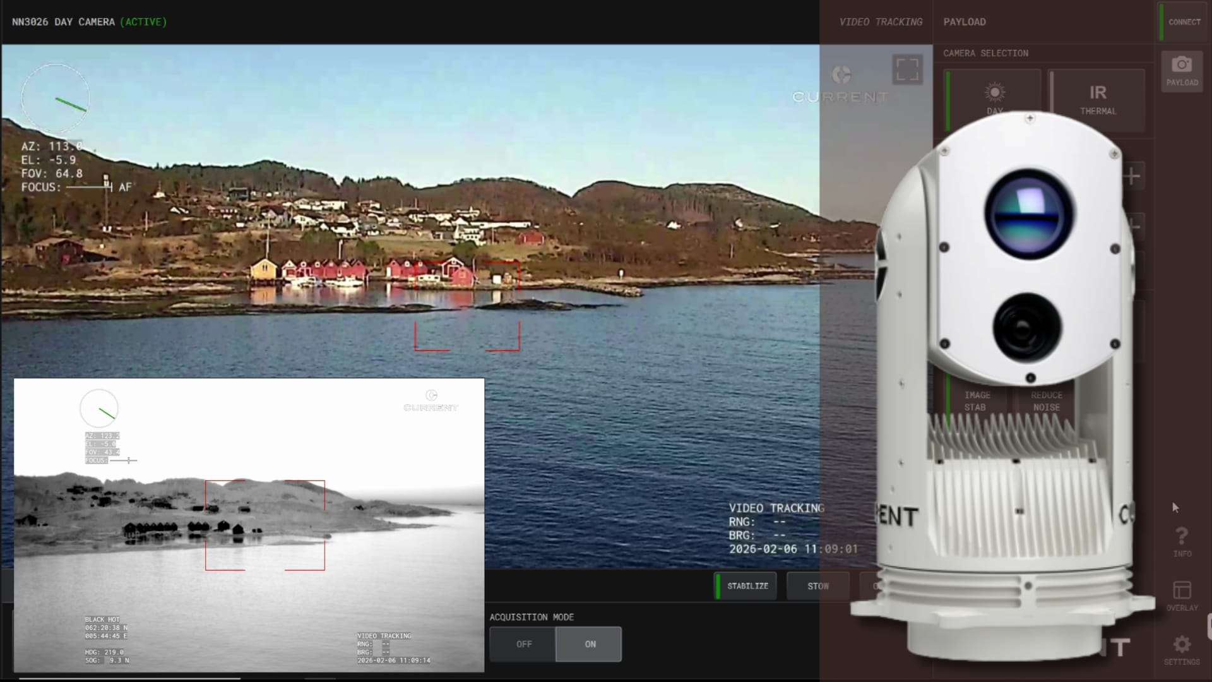
Task: Click the focus slider on day camera
Action: click(x=90, y=187)
